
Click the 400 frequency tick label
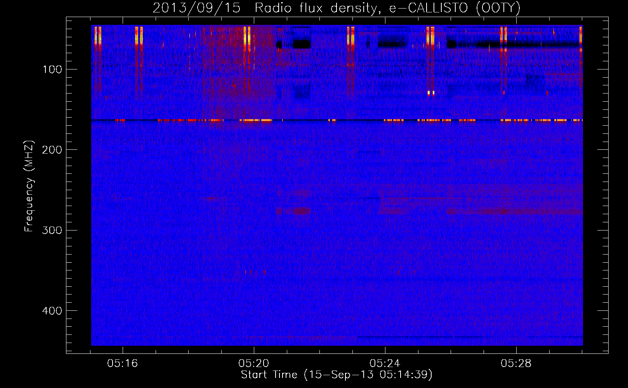tap(52, 311)
